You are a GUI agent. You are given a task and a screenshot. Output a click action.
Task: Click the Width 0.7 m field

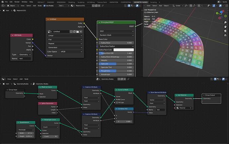26,133
